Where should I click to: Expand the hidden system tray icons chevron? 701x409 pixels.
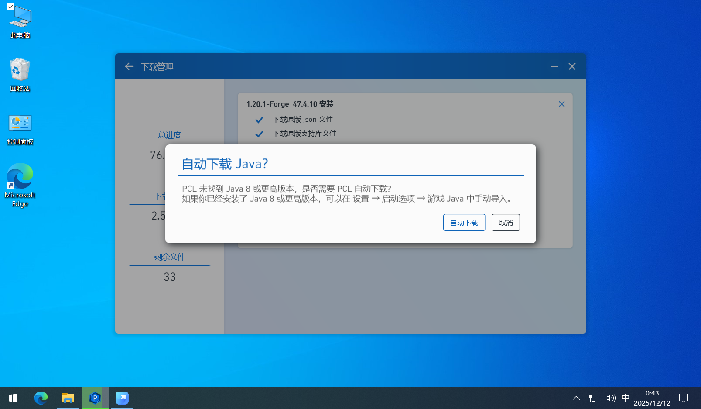point(576,398)
